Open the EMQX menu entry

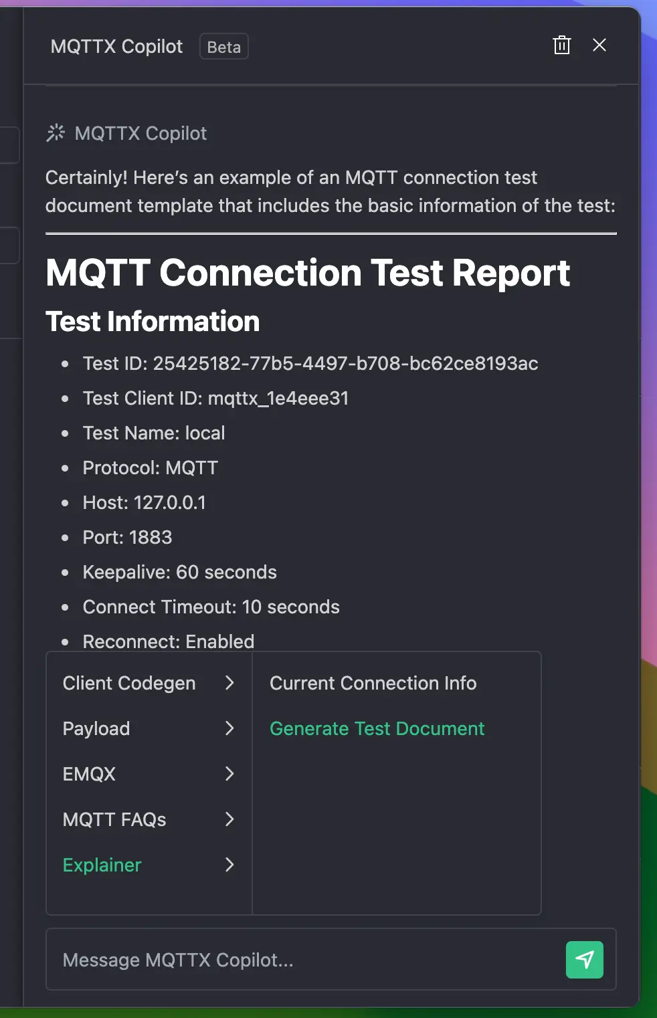point(88,774)
